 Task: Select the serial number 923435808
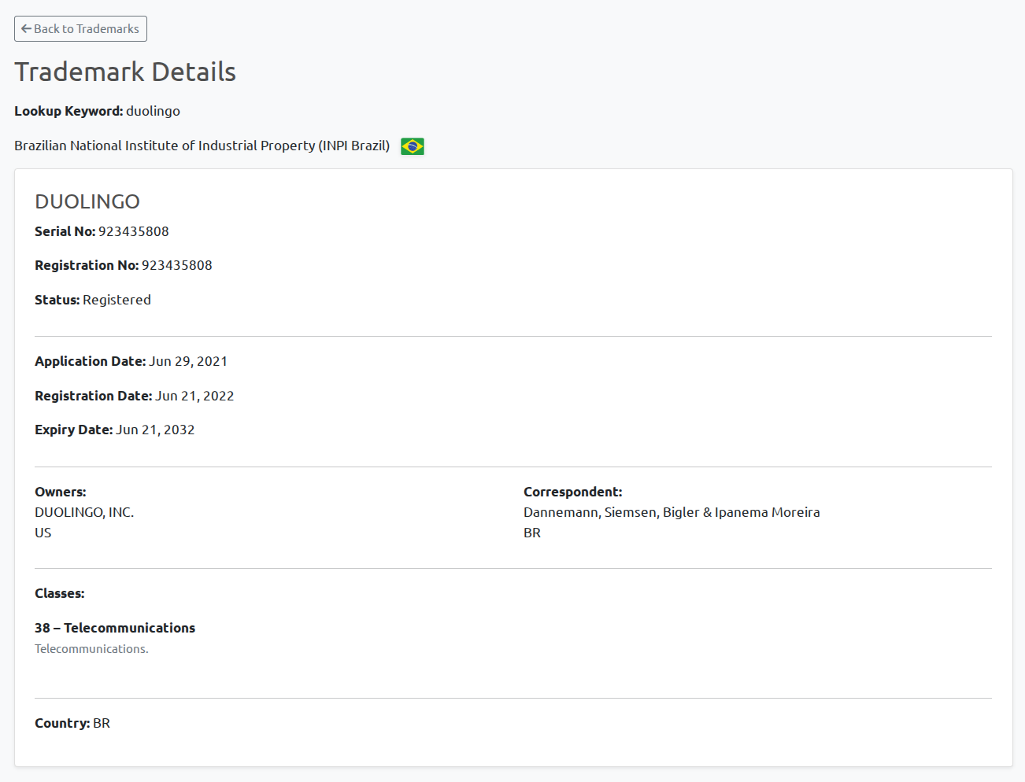tap(133, 231)
